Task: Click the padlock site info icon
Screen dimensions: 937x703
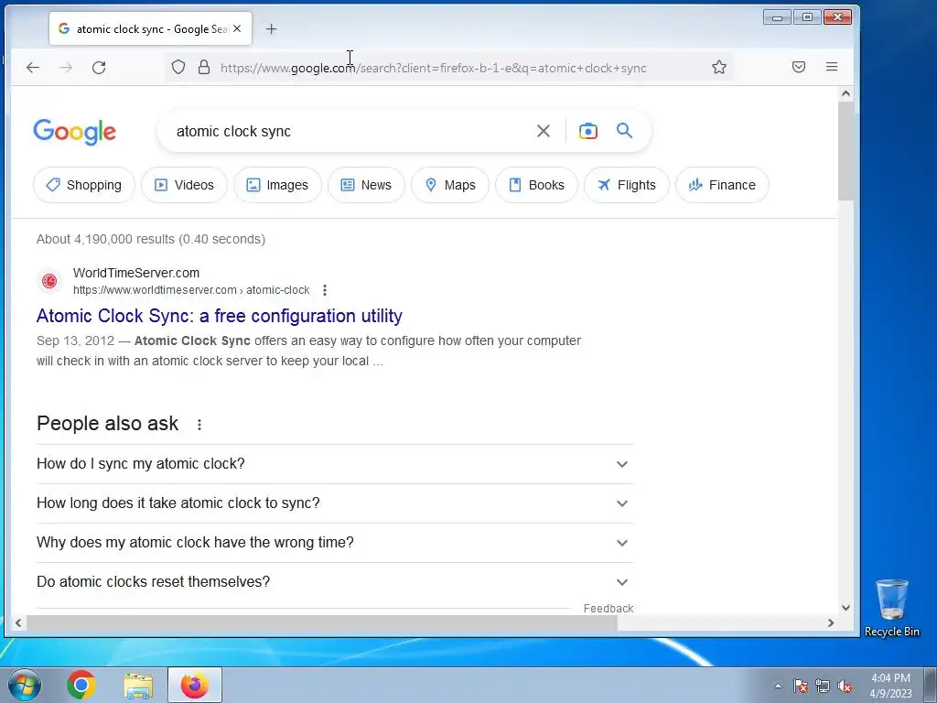Action: point(204,67)
